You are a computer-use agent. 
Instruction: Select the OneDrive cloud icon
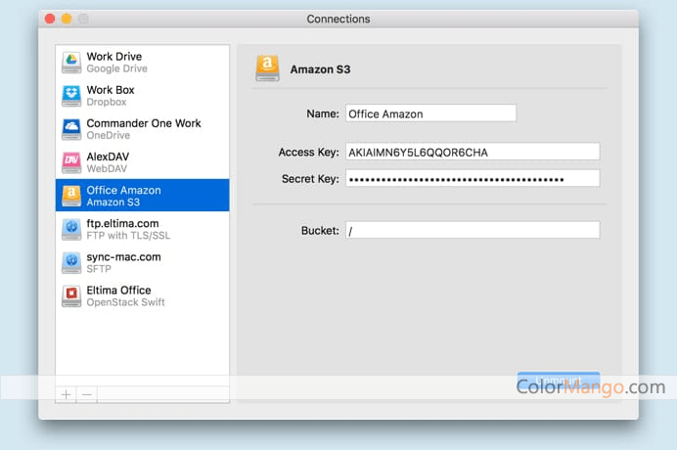(x=71, y=129)
